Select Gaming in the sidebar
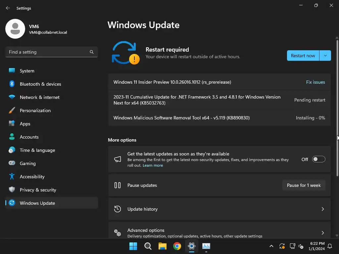Viewport: 339px width, 254px height. tap(51, 163)
